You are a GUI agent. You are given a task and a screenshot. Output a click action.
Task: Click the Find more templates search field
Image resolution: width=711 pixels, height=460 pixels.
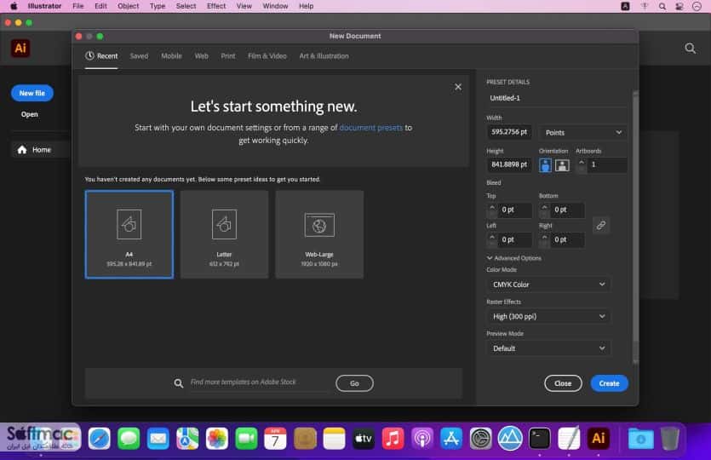coord(259,382)
